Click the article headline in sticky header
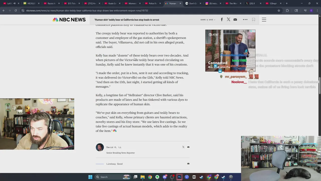This screenshot has width=321, height=181. coord(127,20)
